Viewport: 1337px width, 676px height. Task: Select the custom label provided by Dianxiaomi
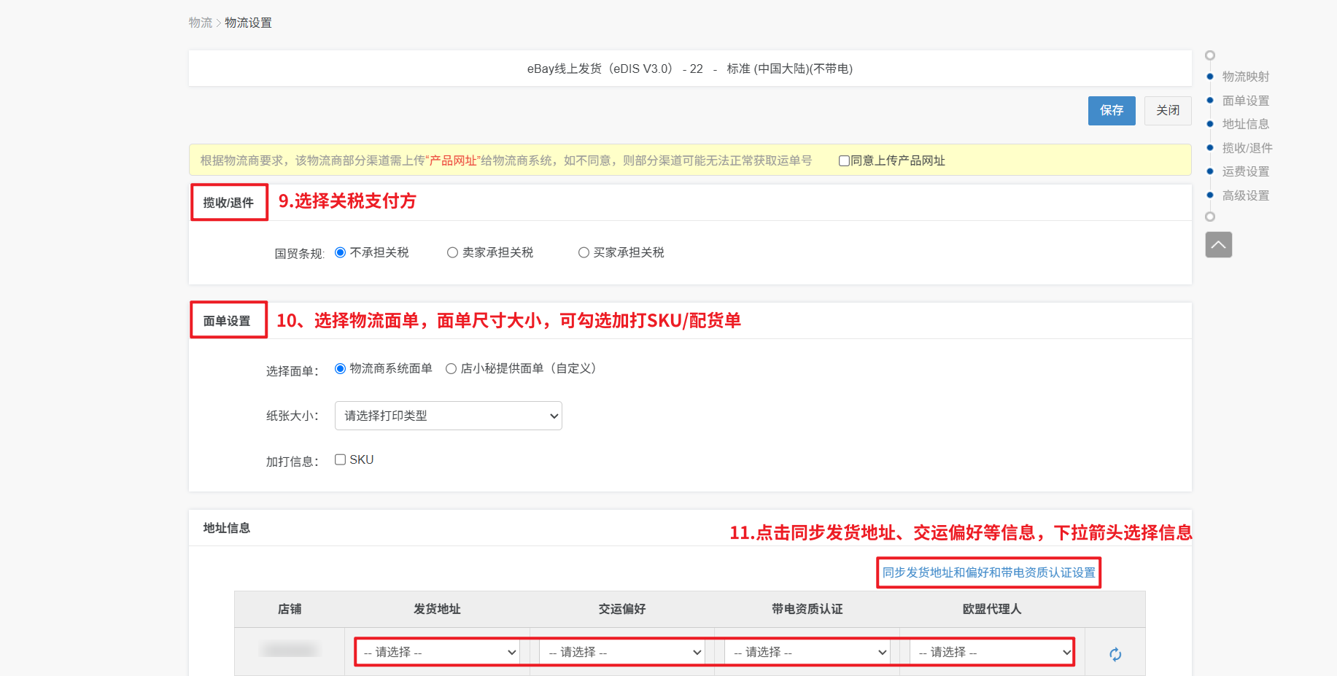pos(452,369)
